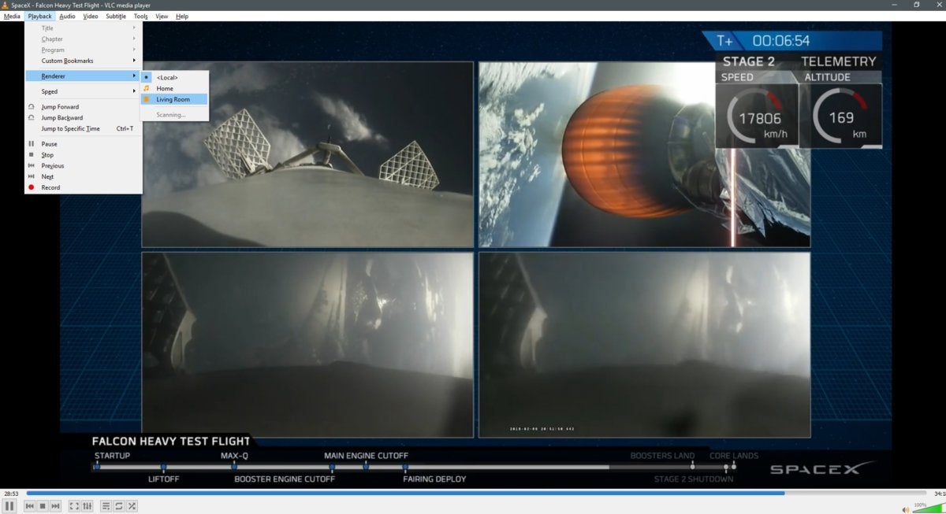This screenshot has height=514, width=946.
Task: Click the altitude gauge showing 169 km
Action: click(x=840, y=116)
